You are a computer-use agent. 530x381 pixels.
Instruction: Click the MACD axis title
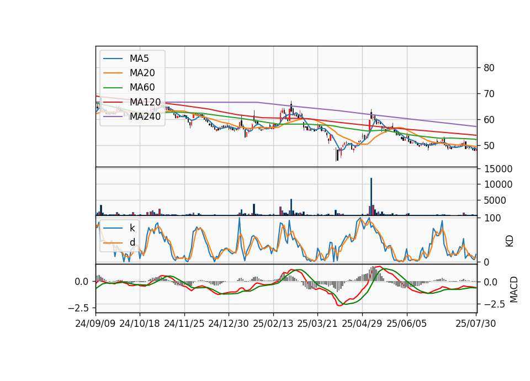(x=514, y=289)
